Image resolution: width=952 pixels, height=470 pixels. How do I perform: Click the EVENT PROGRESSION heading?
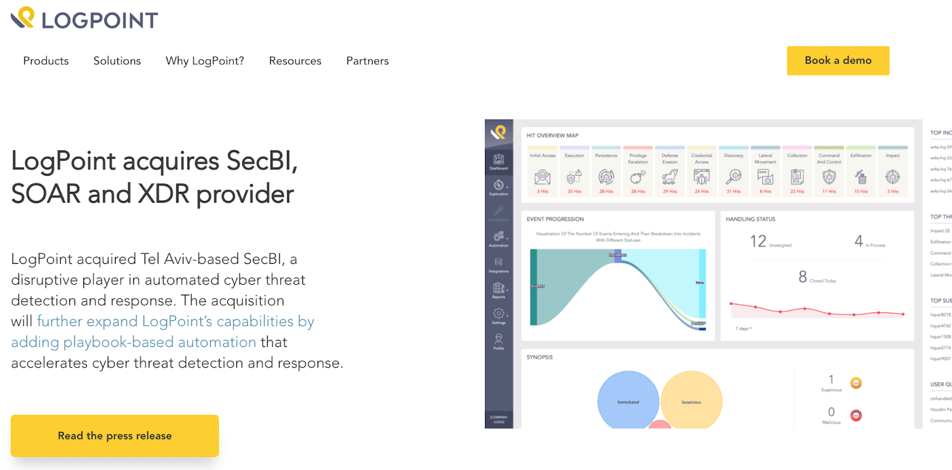[555, 219]
